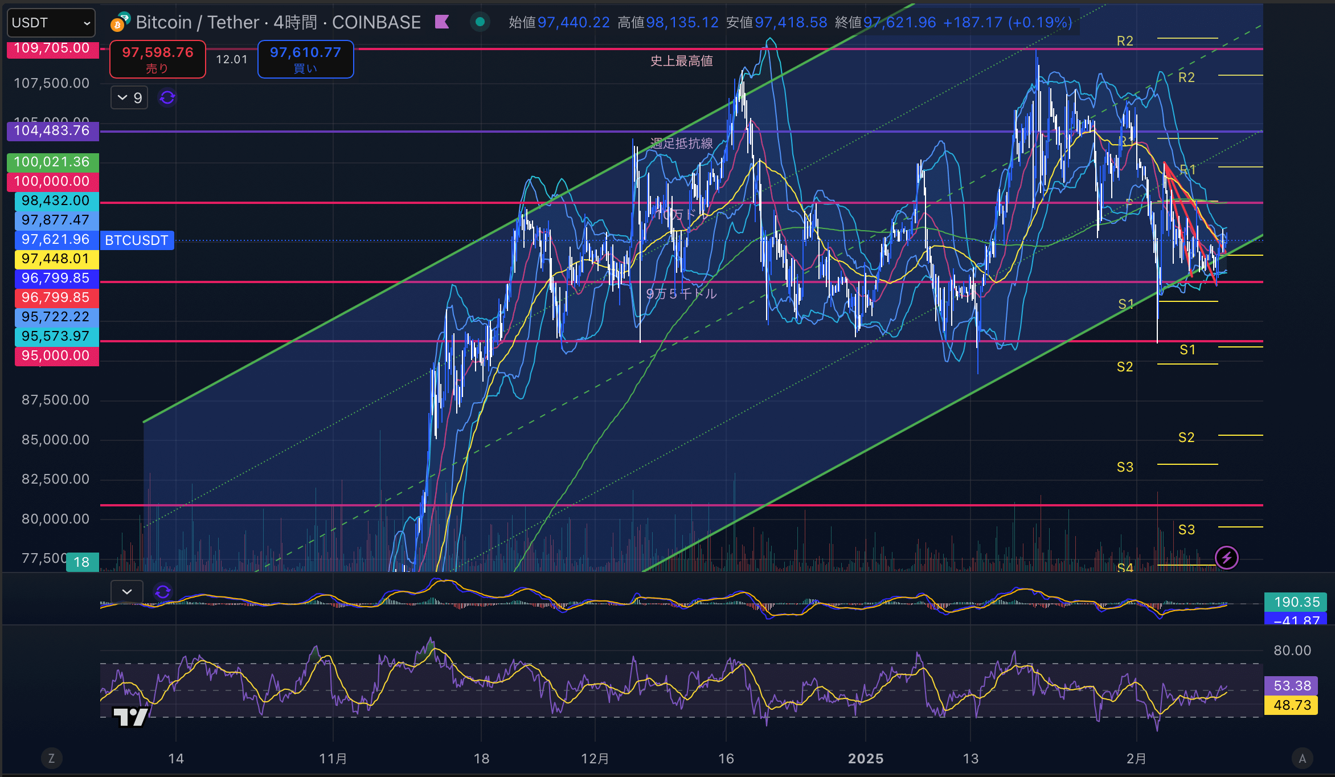Screen dimensions: 1335x777
Task: Click the 高値 98,135.12 high value
Action: pyautogui.click(x=668, y=22)
